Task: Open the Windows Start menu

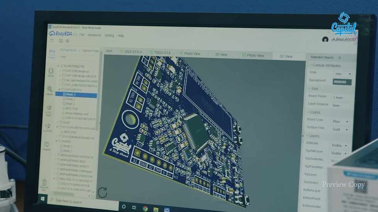Action: [43, 199]
